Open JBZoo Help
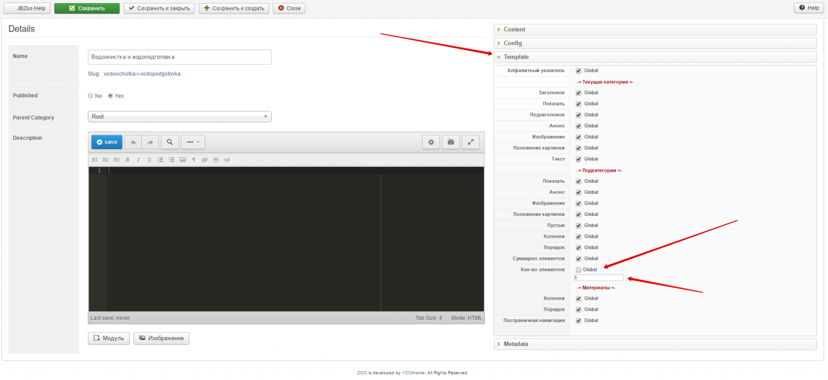The width and height of the screenshot is (828, 380). (27, 8)
